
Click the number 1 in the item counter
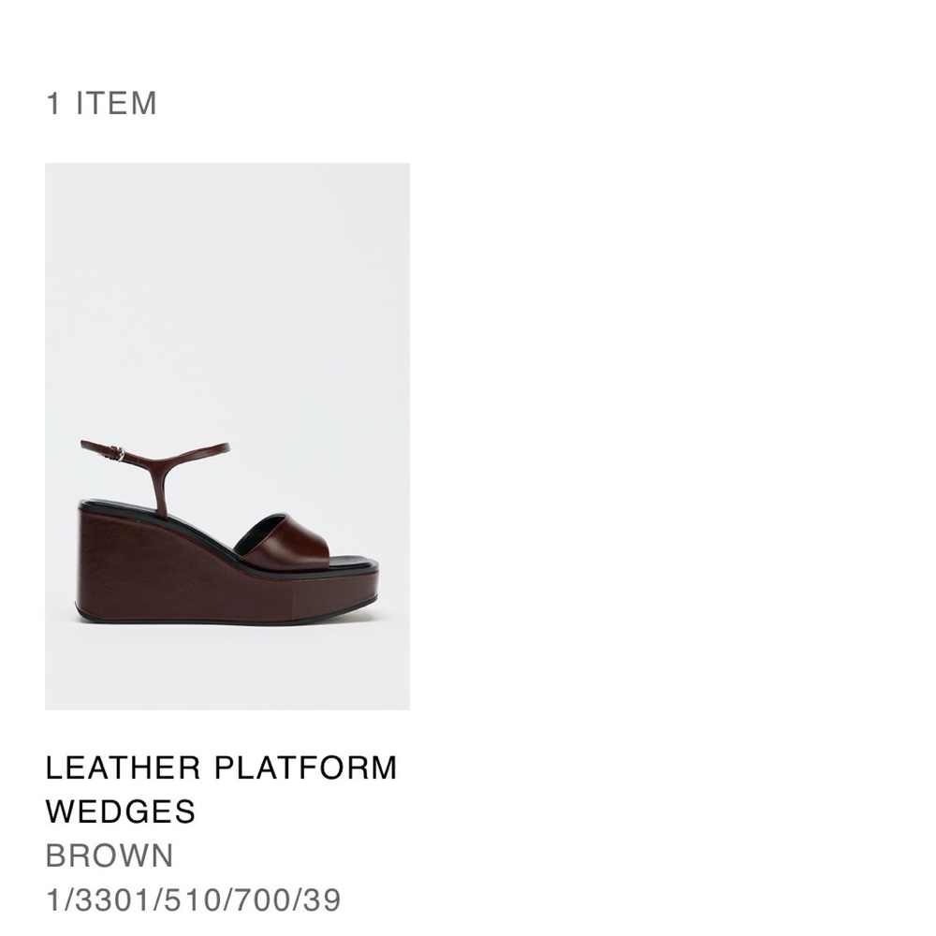coord(53,103)
